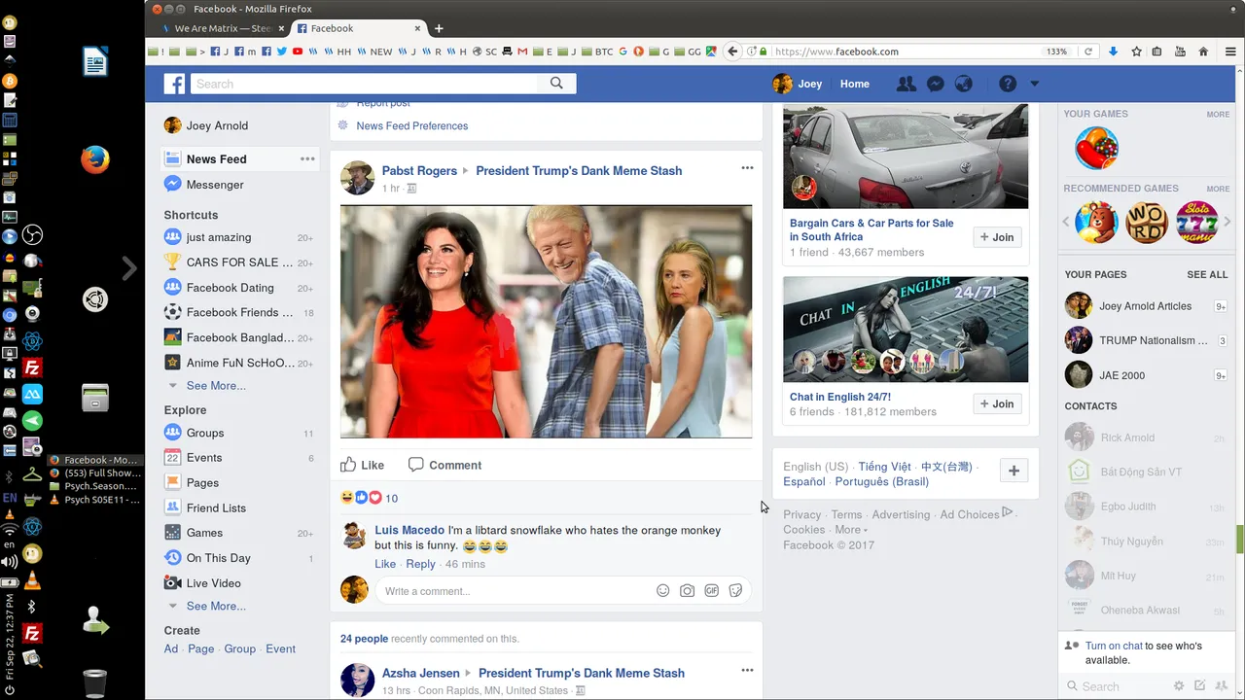Open Candy Crush game icon

pos(1096,149)
